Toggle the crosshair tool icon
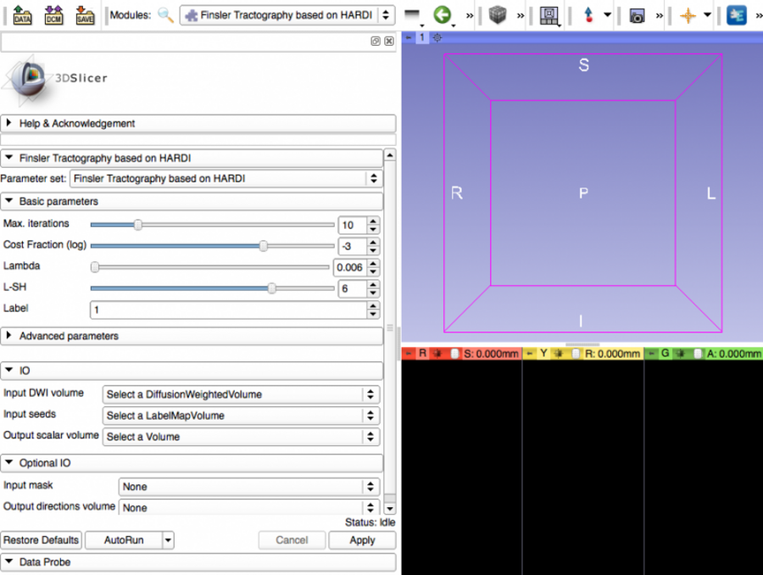Viewport: 763px width, 575px height. (688, 15)
